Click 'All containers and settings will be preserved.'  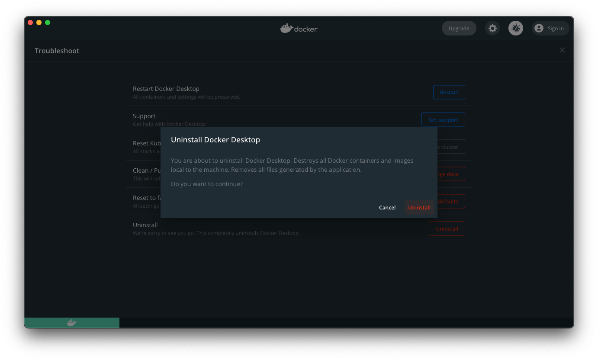pos(186,97)
